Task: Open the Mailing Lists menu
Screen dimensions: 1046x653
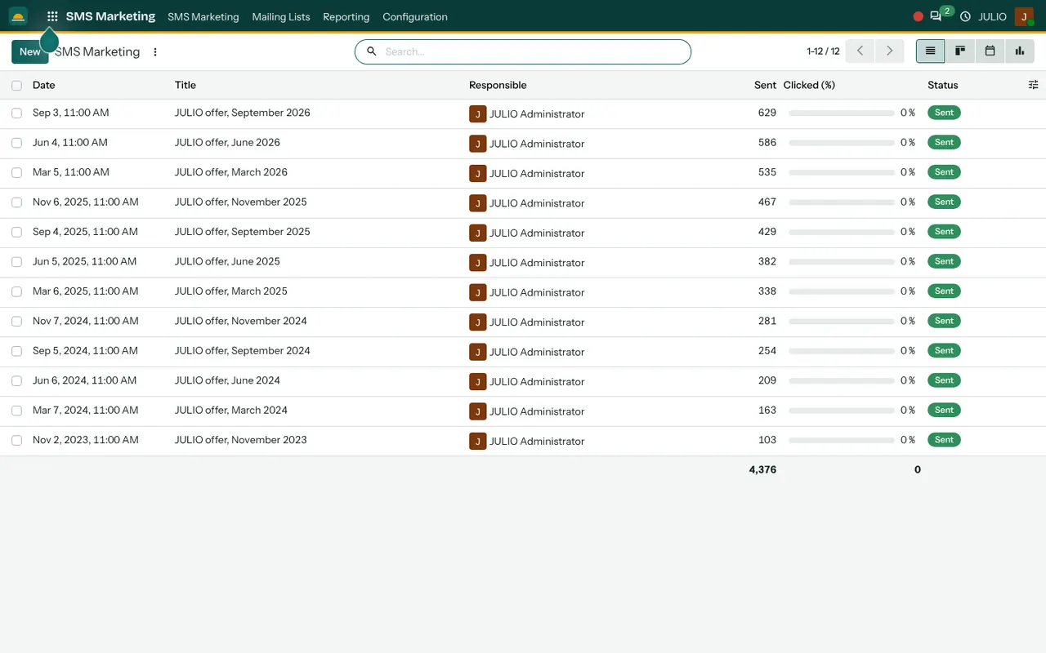Action: click(281, 16)
